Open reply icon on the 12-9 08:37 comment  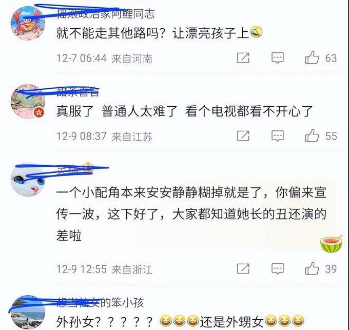[278, 136]
